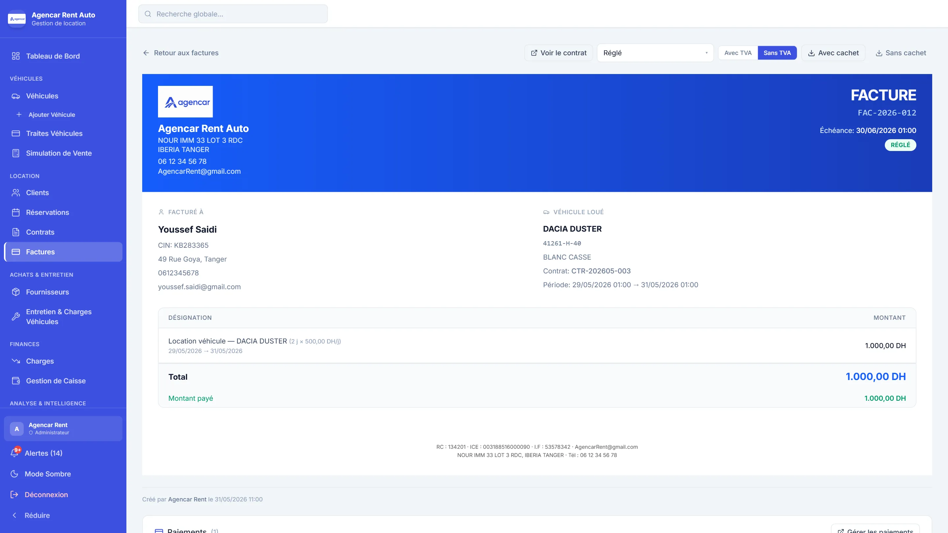The width and height of the screenshot is (948, 533).
Task: Click the logout icon beside Déconnexion
Action: pos(14,495)
